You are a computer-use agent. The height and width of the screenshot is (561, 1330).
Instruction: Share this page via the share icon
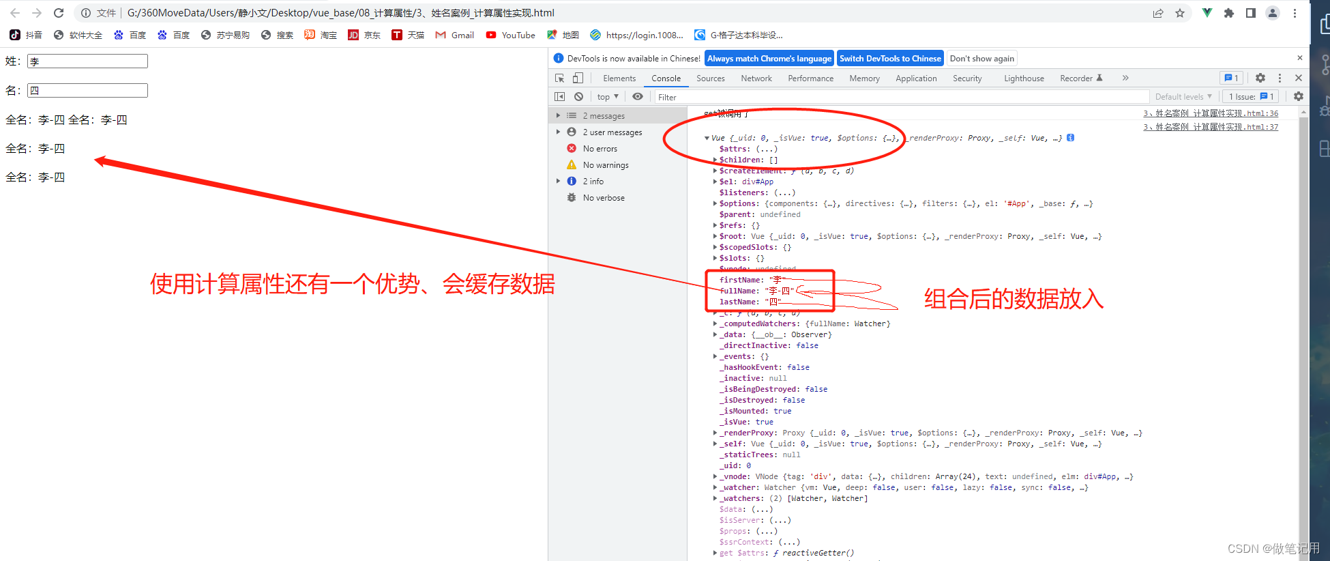[1158, 13]
